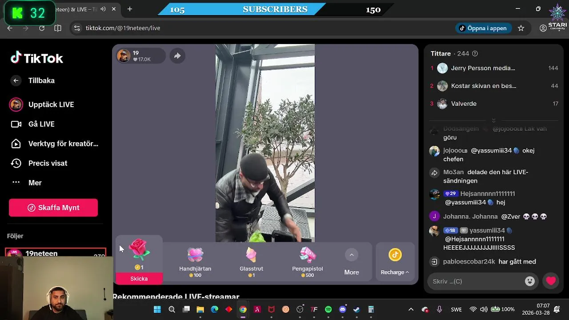
Task: Expand the viewer ranking list chevron
Action: coord(493,120)
